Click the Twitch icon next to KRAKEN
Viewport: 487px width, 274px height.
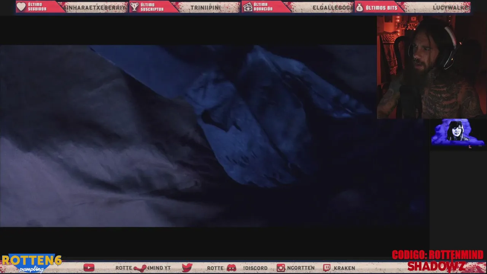pyautogui.click(x=327, y=268)
